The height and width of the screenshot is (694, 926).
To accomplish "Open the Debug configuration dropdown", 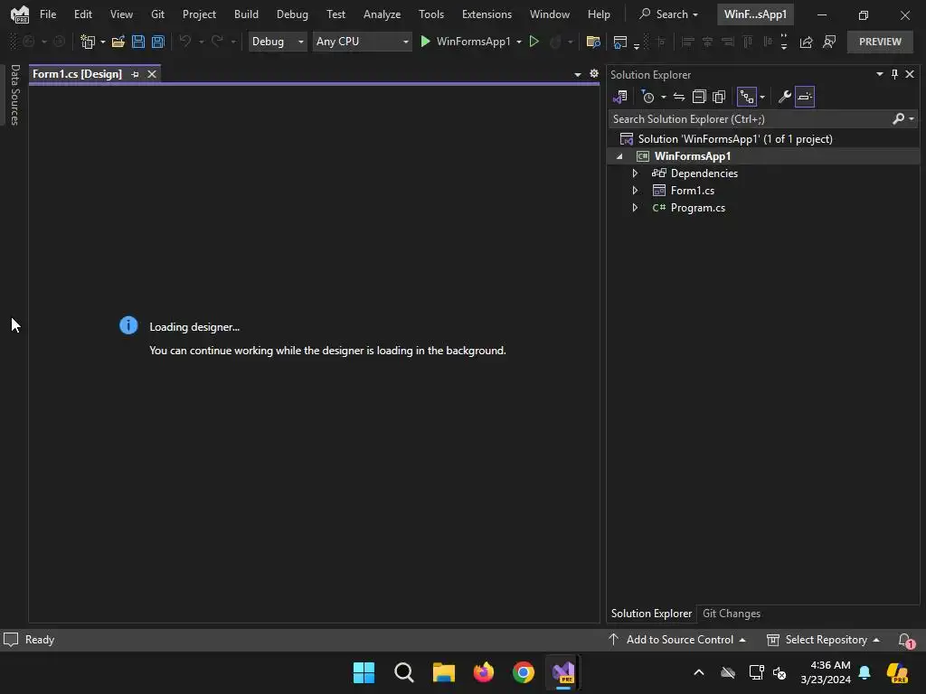I will [x=278, y=42].
